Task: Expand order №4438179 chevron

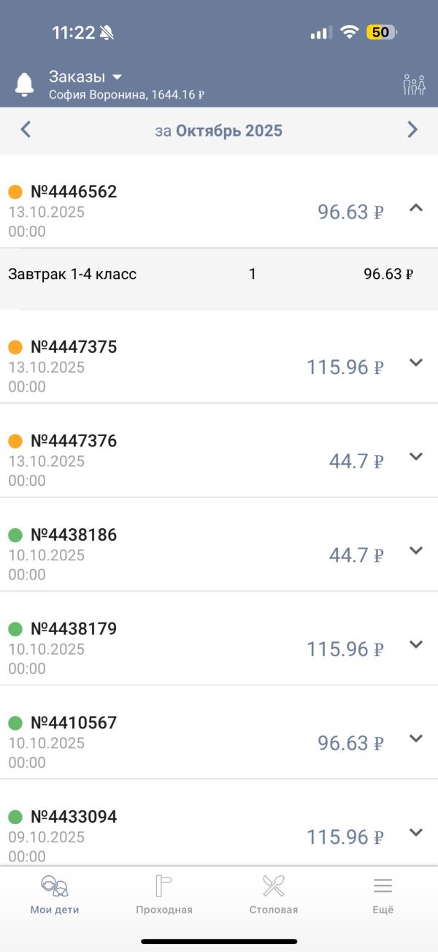Action: [x=416, y=644]
